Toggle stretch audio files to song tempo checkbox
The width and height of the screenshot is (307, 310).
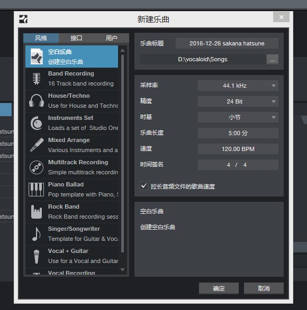coord(144,186)
